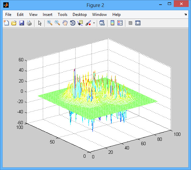Screen dimensions: 191x170
Task: Open a file with folder icon
Action: tap(14, 23)
